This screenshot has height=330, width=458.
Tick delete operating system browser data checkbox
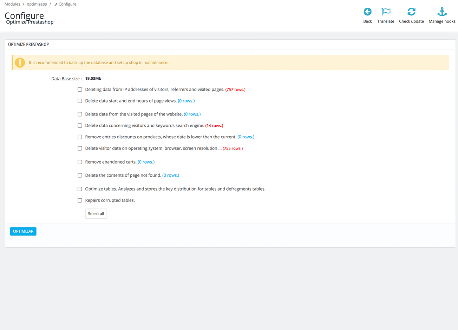(x=80, y=148)
